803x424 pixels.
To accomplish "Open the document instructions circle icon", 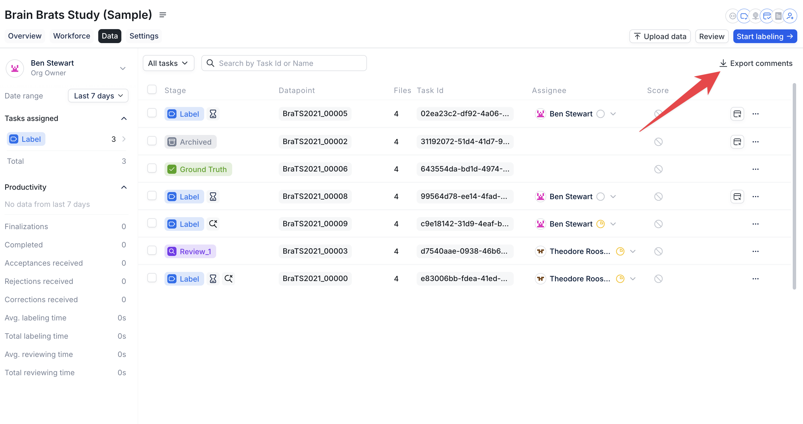I will pos(778,16).
